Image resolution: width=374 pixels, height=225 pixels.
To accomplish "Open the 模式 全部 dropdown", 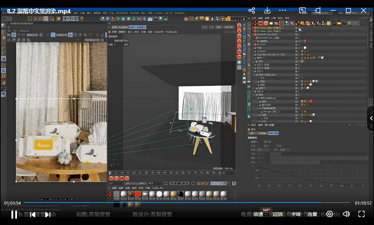I will [x=285, y=150].
